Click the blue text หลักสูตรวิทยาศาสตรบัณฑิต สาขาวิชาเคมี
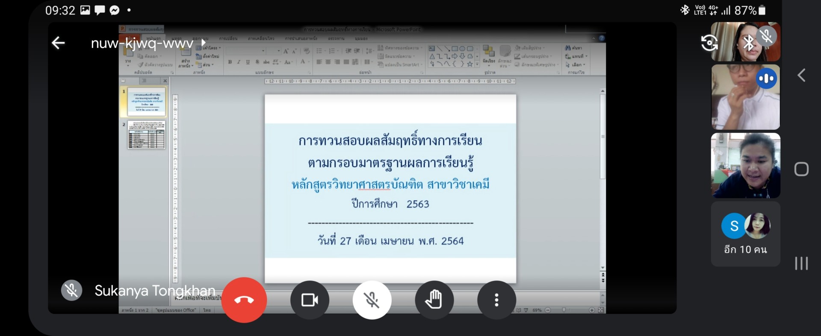The image size is (821, 336). (390, 184)
